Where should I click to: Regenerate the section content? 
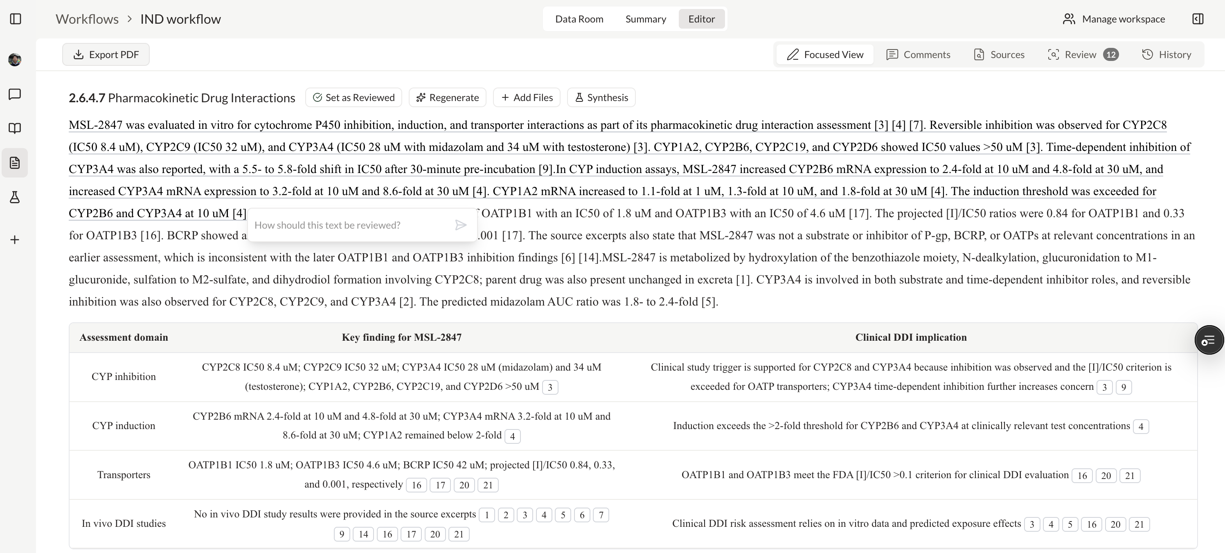tap(448, 97)
